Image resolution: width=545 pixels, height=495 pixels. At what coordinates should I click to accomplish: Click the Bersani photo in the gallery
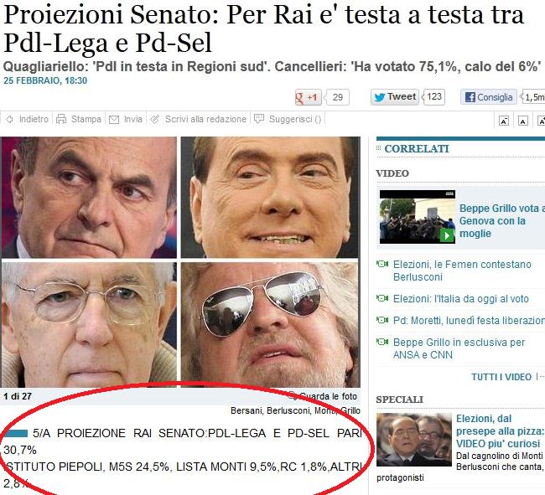89,197
